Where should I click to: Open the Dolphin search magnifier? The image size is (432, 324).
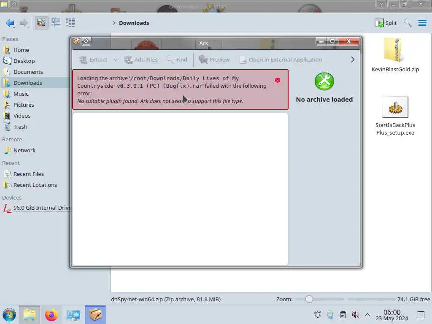tap(408, 23)
